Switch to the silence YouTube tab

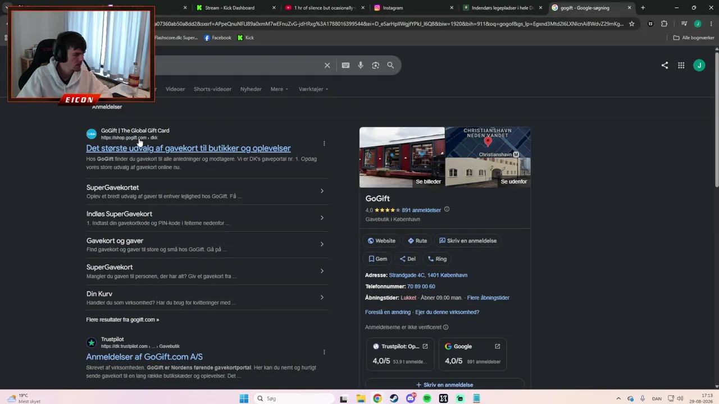tap(325, 8)
